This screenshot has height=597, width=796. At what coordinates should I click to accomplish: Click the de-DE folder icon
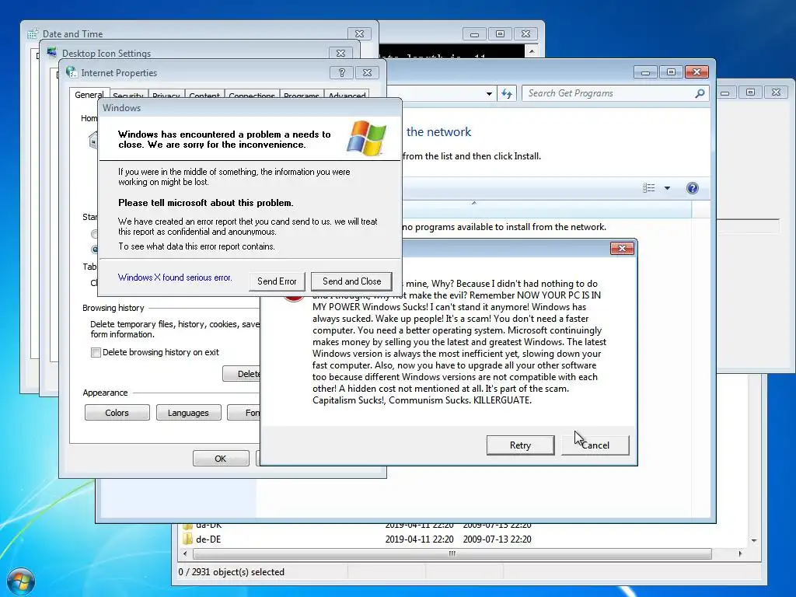tap(188, 539)
